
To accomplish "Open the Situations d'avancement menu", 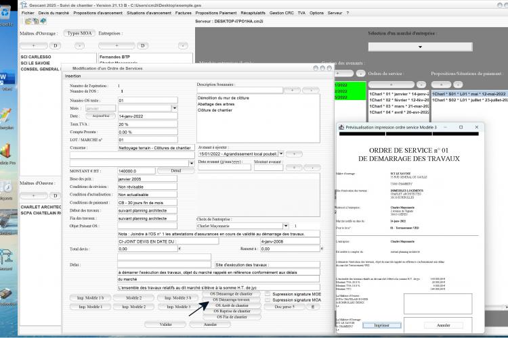I will (x=149, y=13).
